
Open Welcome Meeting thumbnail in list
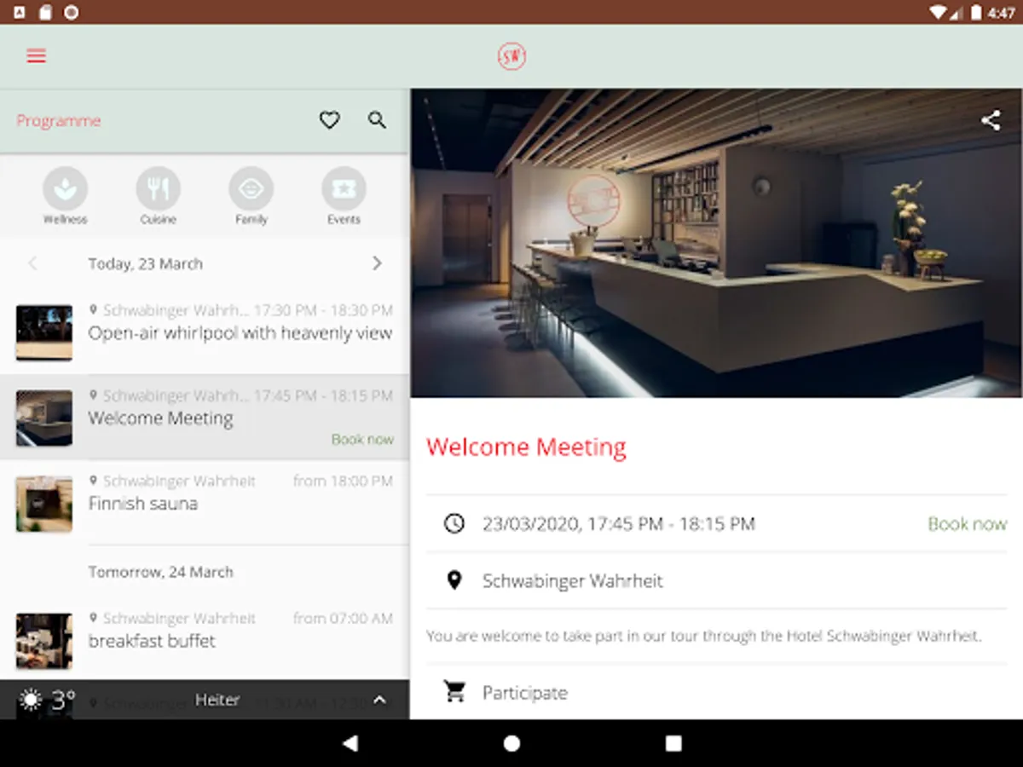click(44, 418)
